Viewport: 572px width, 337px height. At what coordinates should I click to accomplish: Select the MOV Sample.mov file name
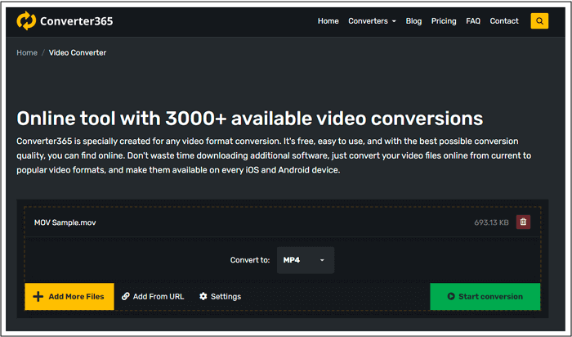pyautogui.click(x=65, y=222)
